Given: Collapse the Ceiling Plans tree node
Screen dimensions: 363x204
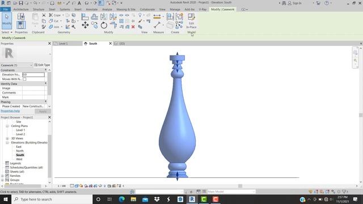Looking at the screenshot, I should tap(7, 126).
